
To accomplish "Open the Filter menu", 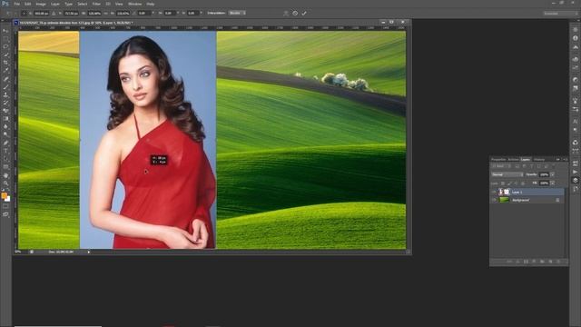I will 96,4.
